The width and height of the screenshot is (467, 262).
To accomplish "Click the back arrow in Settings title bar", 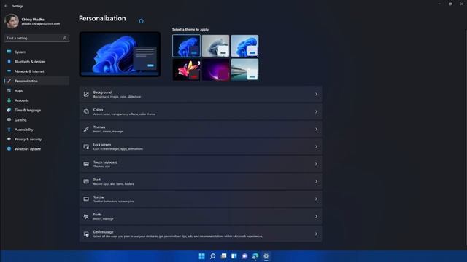I will [x=6, y=6].
